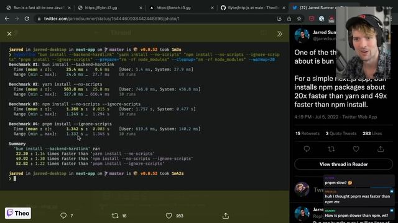Click the share icon in the tweet sidebar

pos(381,149)
